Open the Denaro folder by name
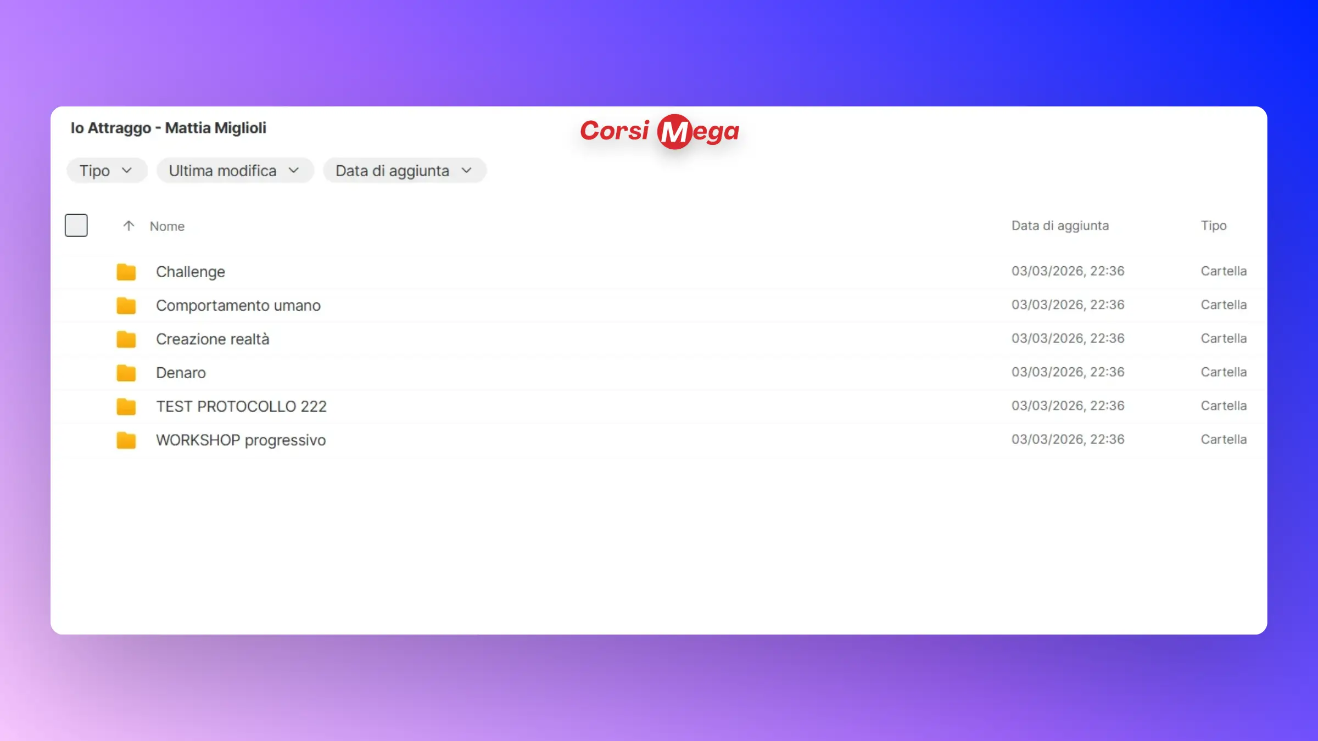This screenshot has height=741, width=1318. [x=181, y=373]
